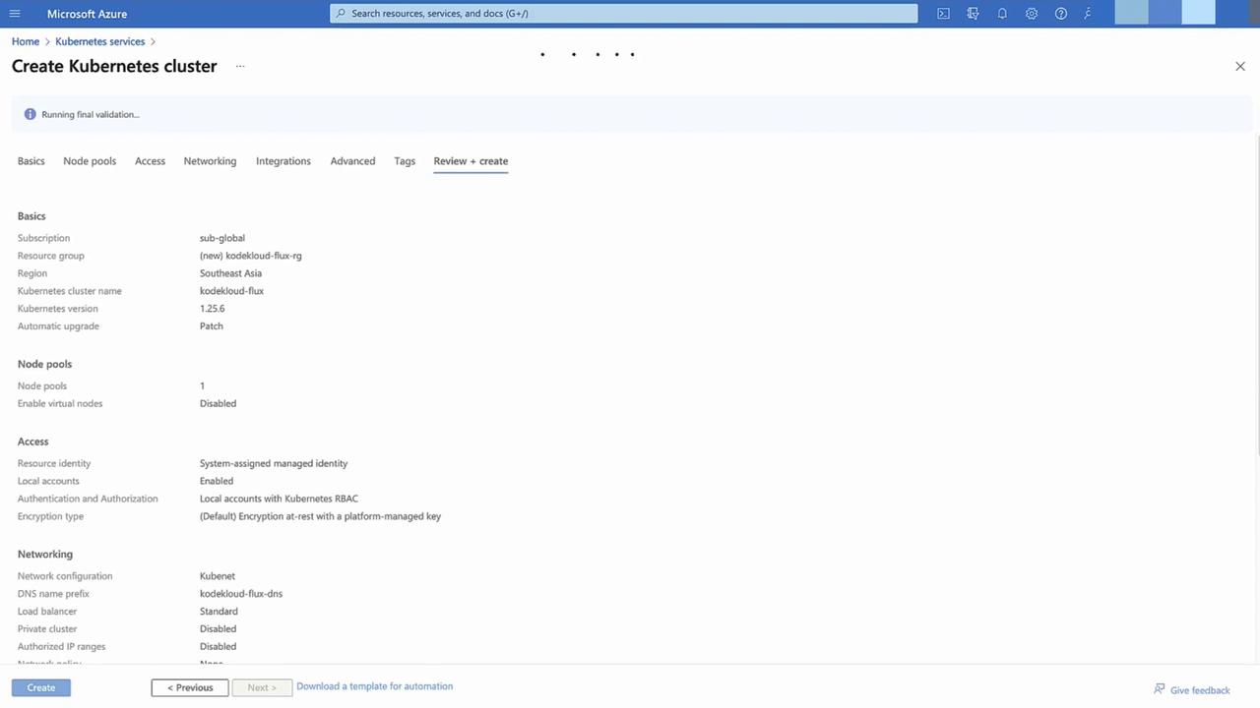Image resolution: width=1260 pixels, height=708 pixels.
Task: Switch to the Advanced tab
Action: [x=352, y=161]
